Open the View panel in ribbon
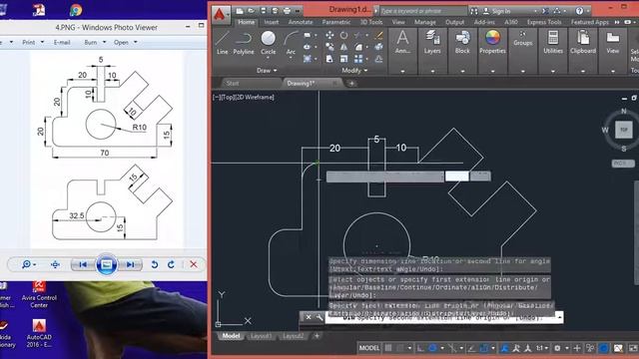This screenshot has height=359, width=639. click(613, 42)
